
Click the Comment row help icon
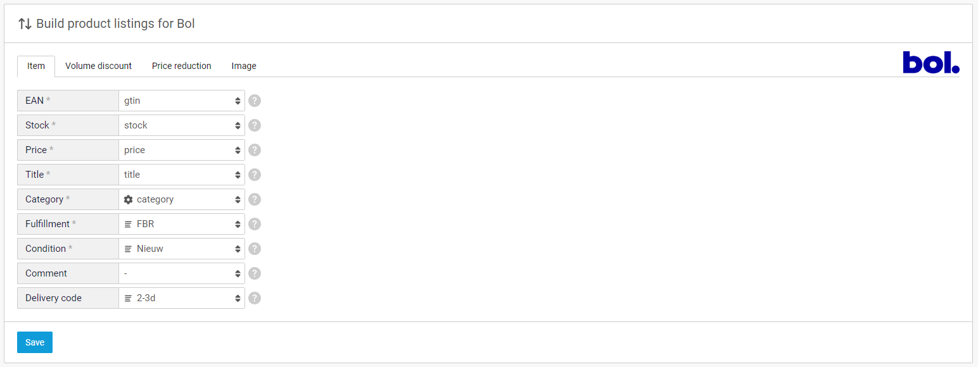pos(255,273)
